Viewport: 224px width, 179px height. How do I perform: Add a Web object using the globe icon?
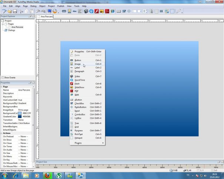point(113,11)
